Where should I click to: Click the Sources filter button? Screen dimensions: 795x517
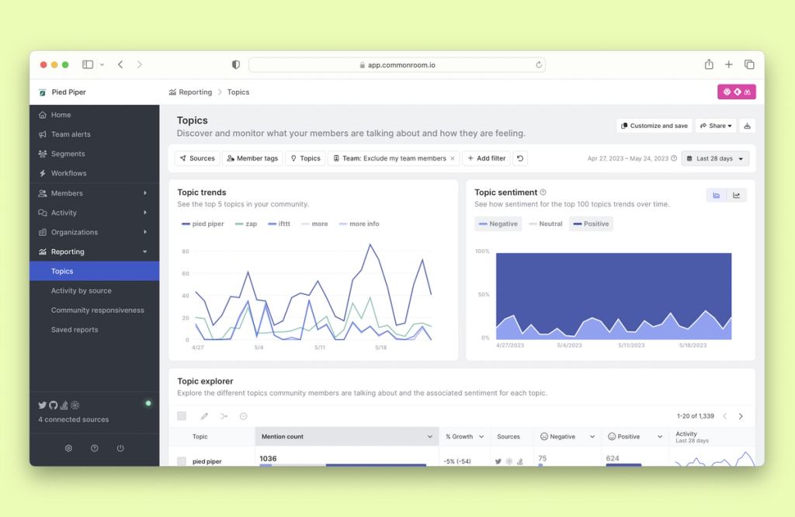click(x=197, y=158)
